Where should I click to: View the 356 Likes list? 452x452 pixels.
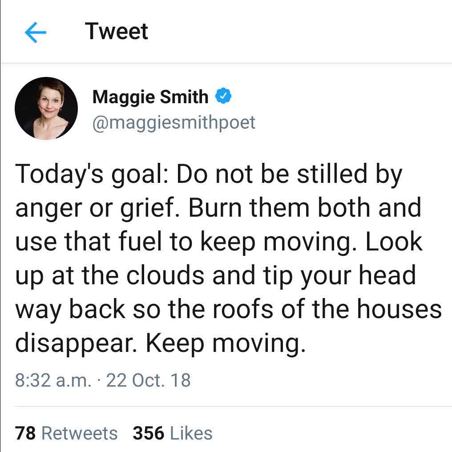pos(172,433)
